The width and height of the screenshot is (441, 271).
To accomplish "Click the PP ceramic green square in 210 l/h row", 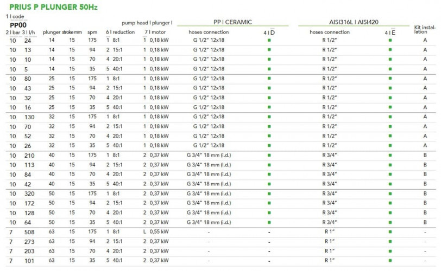I will coord(269,155).
